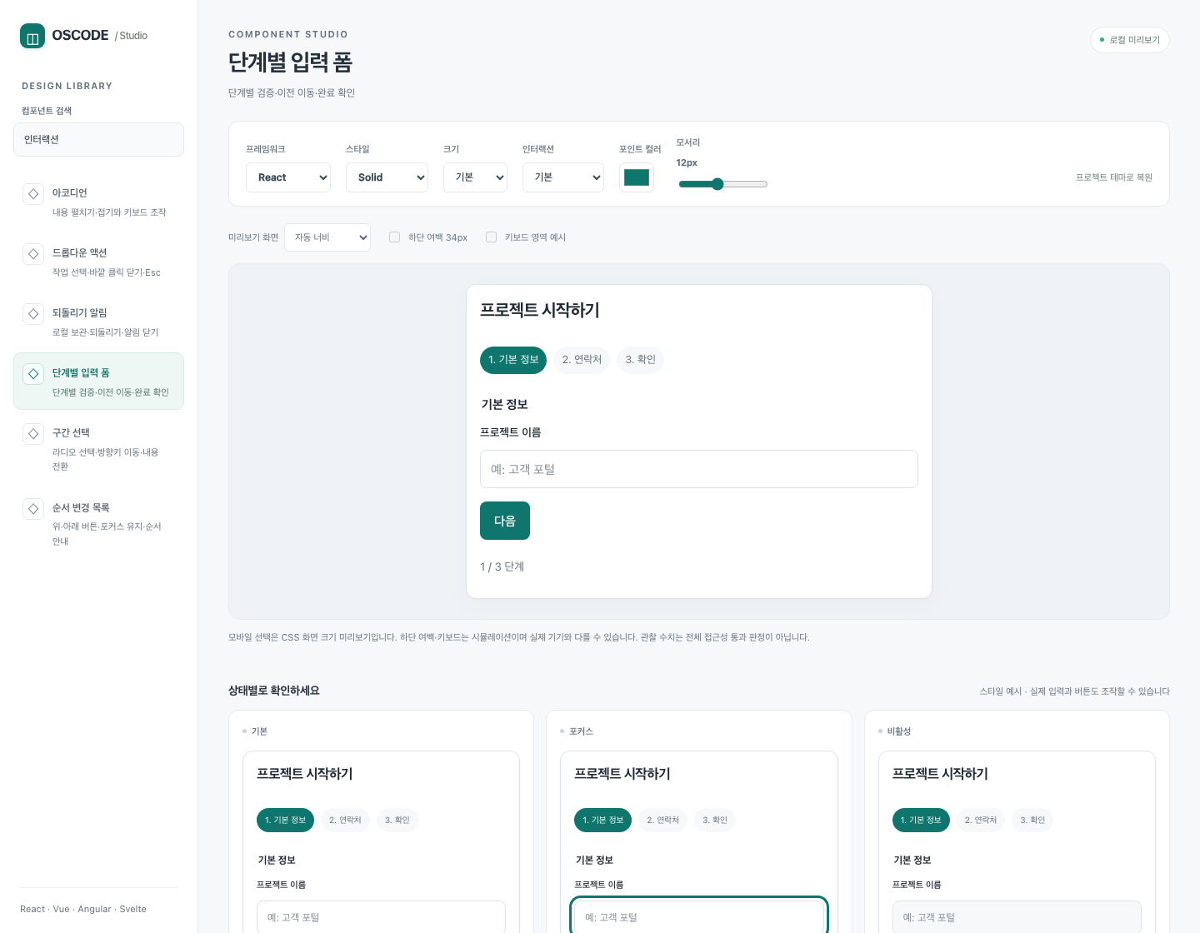This screenshot has width=1200, height=933.
Task: Select the 1. 기본 정보 step in main preview
Action: pyautogui.click(x=513, y=360)
